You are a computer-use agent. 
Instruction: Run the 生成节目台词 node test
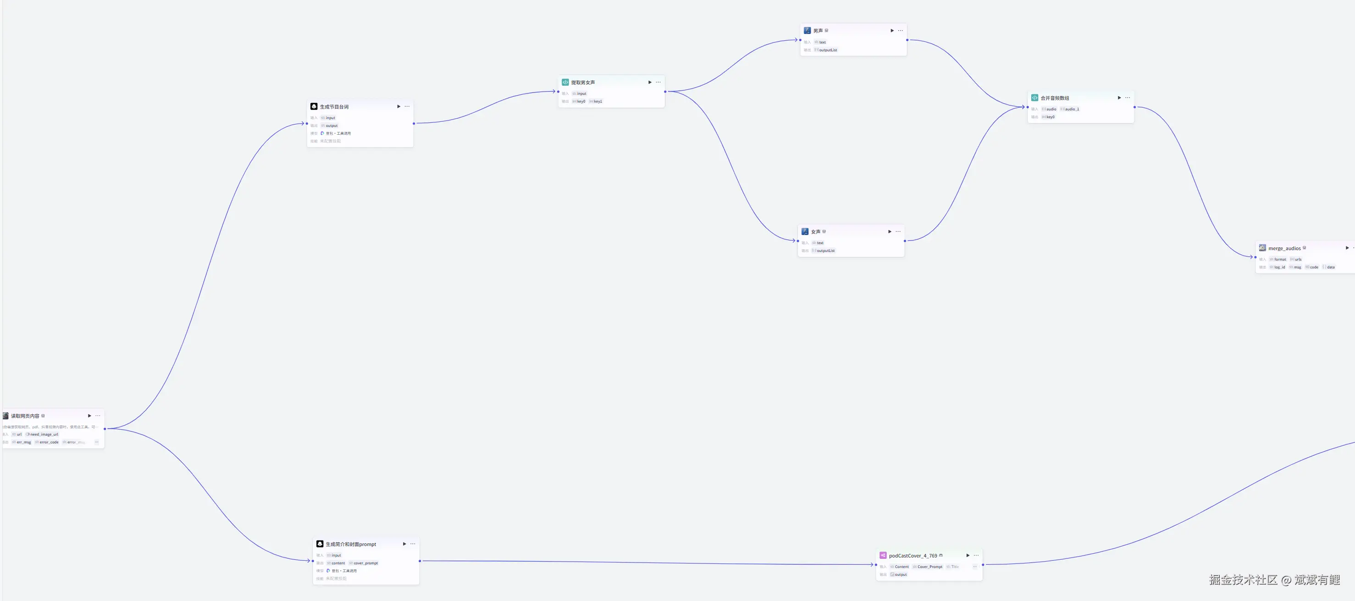tap(399, 107)
